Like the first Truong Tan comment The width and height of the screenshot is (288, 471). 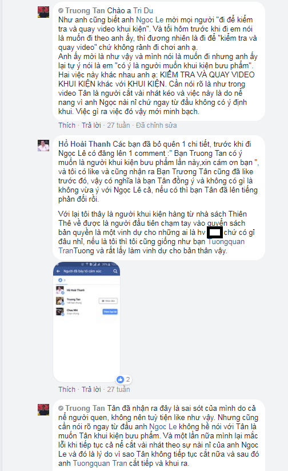[67, 125]
